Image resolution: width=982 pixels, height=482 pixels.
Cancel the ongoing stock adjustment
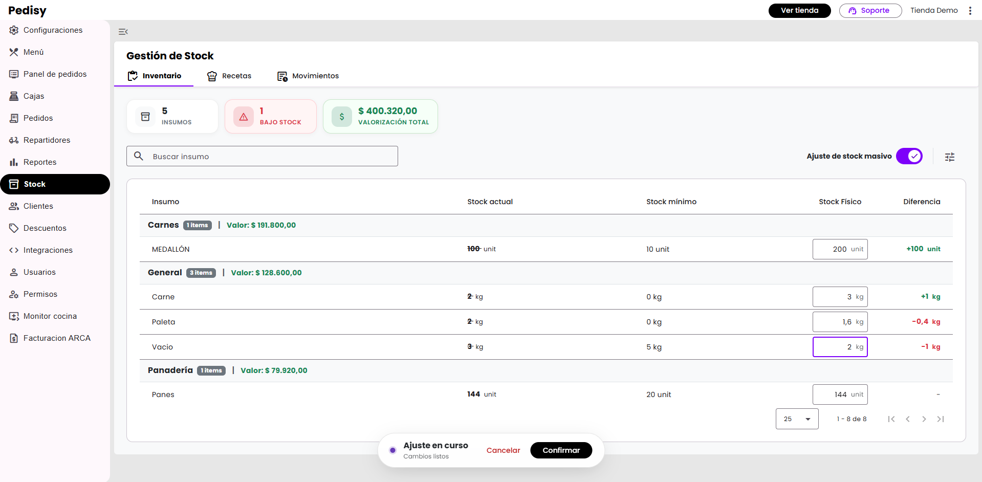[503, 450]
